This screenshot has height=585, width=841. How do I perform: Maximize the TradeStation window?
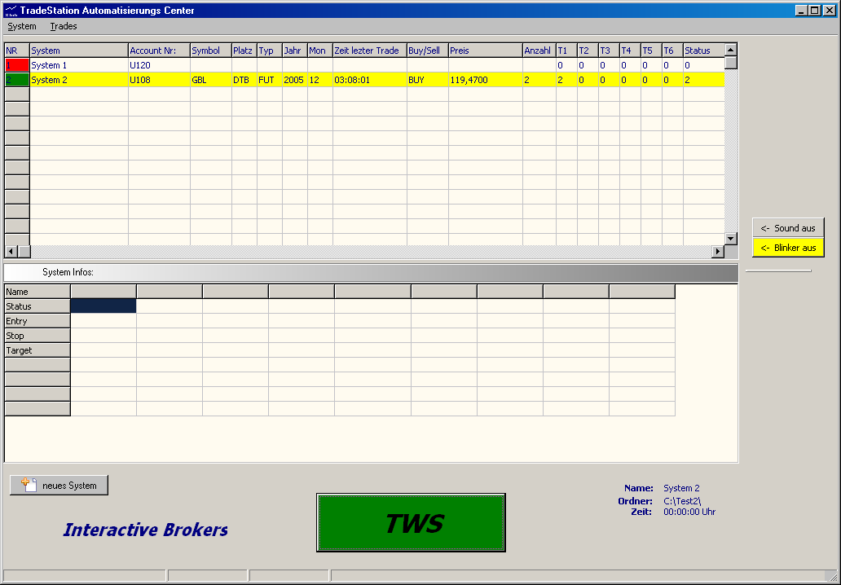click(815, 11)
